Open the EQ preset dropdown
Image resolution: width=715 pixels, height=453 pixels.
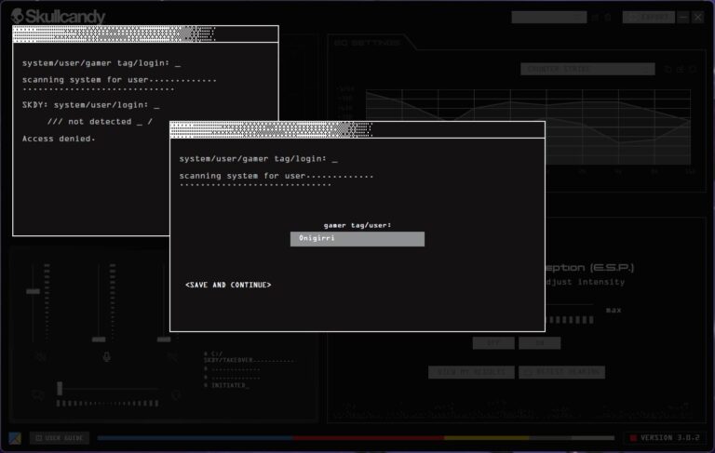pyautogui.click(x=588, y=69)
